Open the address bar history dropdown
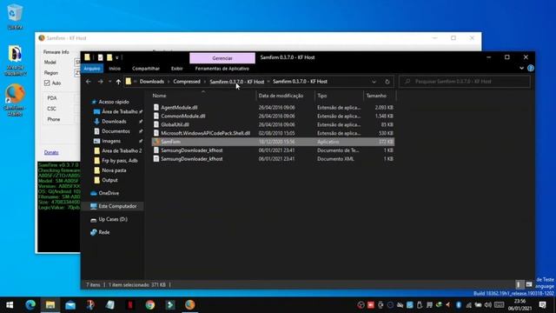The width and height of the screenshot is (556, 313). point(374,82)
